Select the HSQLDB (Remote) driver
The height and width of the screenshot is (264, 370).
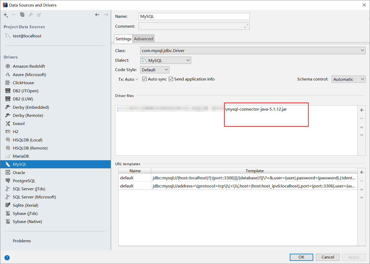click(55, 148)
